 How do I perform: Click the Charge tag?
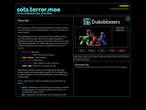[95, 56]
